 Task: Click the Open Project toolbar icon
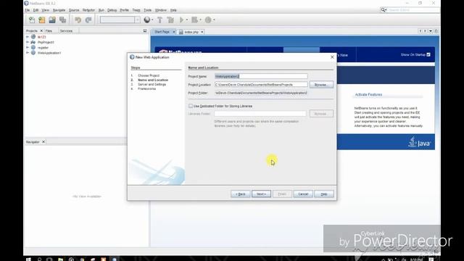click(x=52, y=20)
